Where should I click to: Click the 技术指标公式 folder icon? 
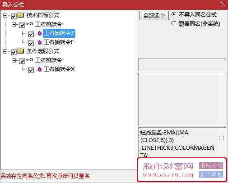[x=21, y=15]
